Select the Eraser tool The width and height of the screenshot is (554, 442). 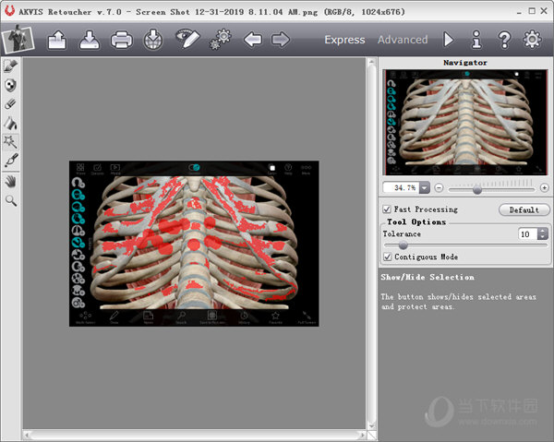(10, 104)
